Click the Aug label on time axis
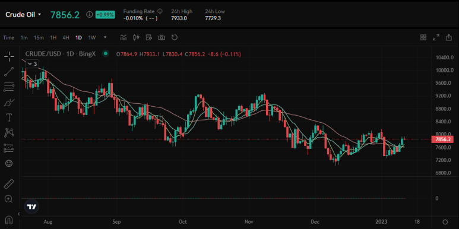 (x=48, y=221)
